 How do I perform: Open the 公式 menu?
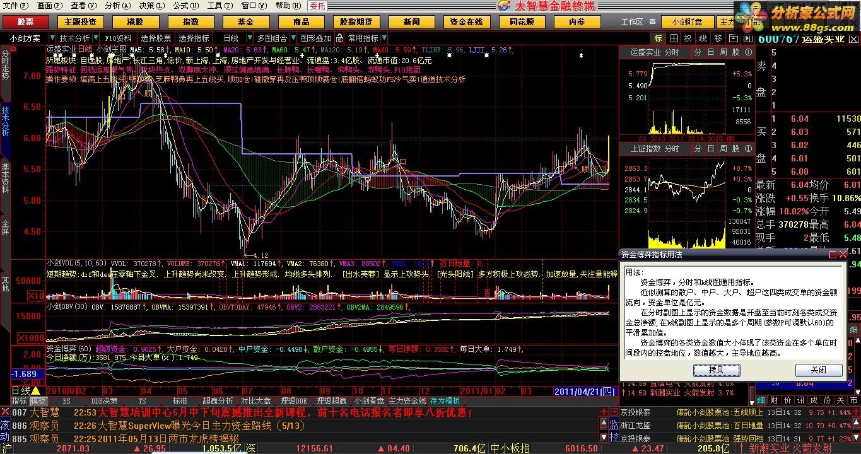(x=185, y=6)
